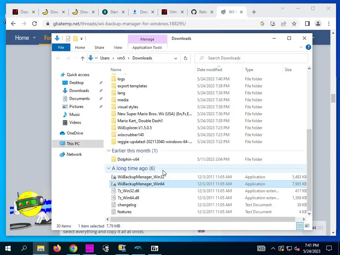Click the Properties quick access toolbar icon
This screenshot has height=255, width=340.
68,39
